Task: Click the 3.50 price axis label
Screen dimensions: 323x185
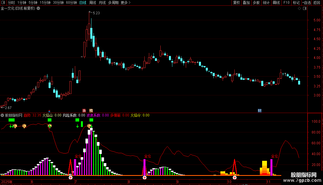Action: coord(317,77)
